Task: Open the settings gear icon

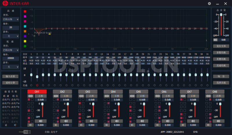Action: [209, 3]
